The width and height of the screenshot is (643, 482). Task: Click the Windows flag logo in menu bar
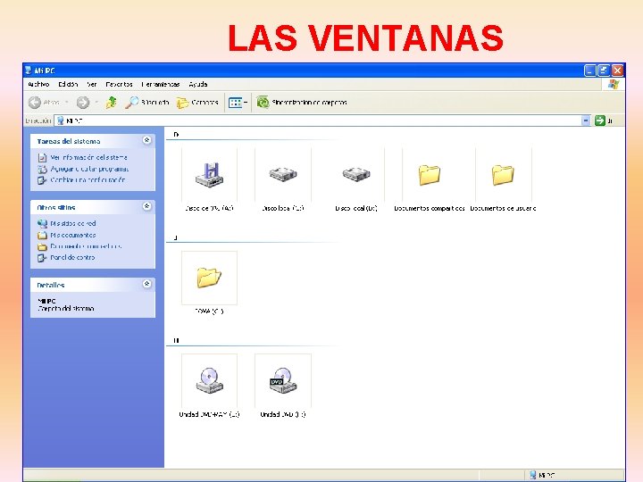click(614, 85)
